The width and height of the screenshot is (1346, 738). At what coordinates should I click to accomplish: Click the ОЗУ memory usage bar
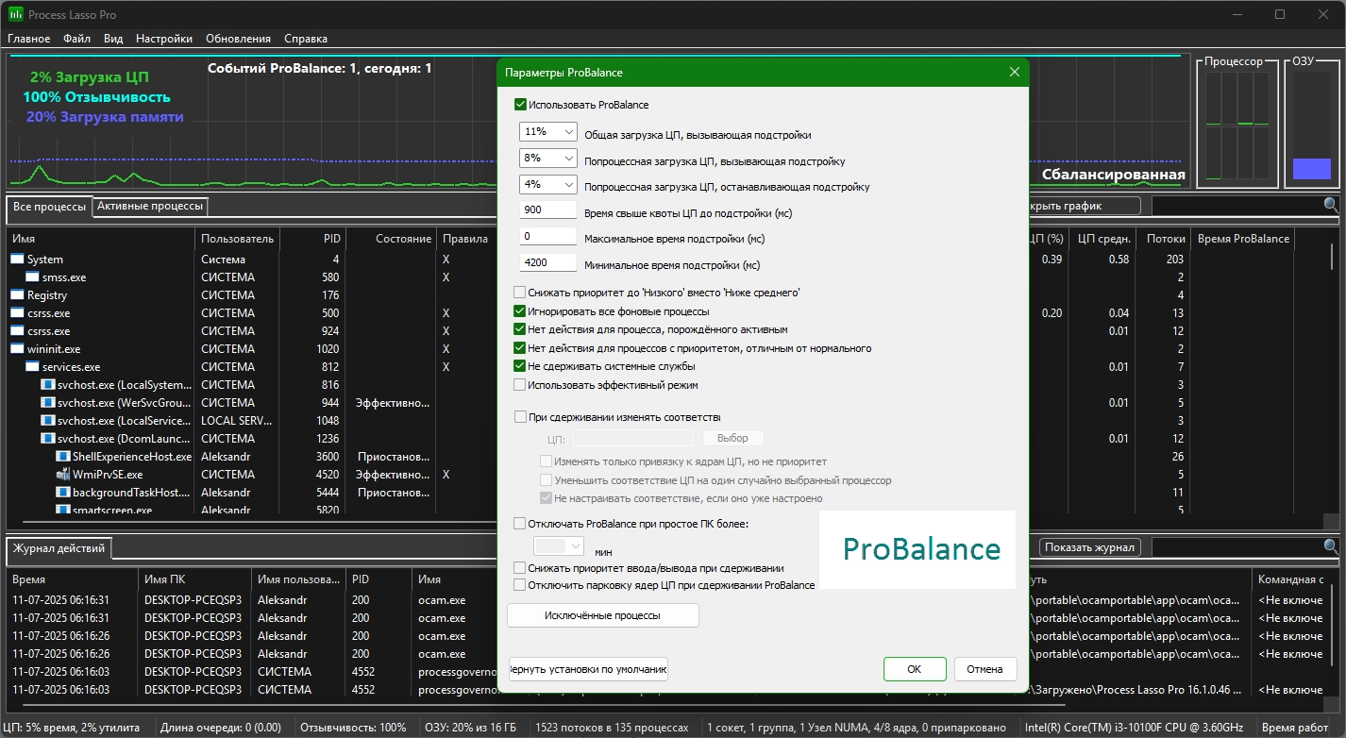tap(1311, 168)
